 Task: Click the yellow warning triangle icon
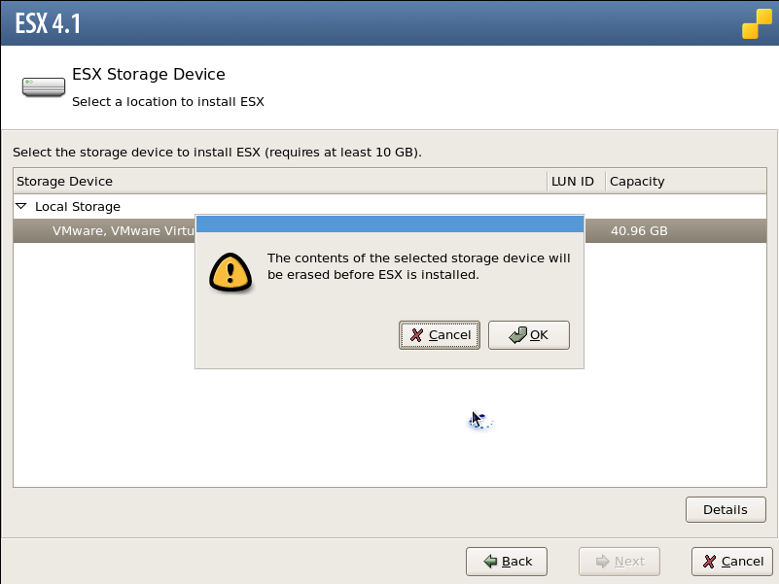[230, 273]
